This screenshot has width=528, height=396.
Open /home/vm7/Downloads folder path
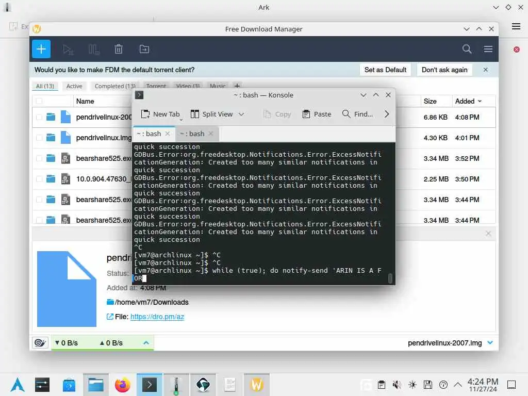[152, 302]
